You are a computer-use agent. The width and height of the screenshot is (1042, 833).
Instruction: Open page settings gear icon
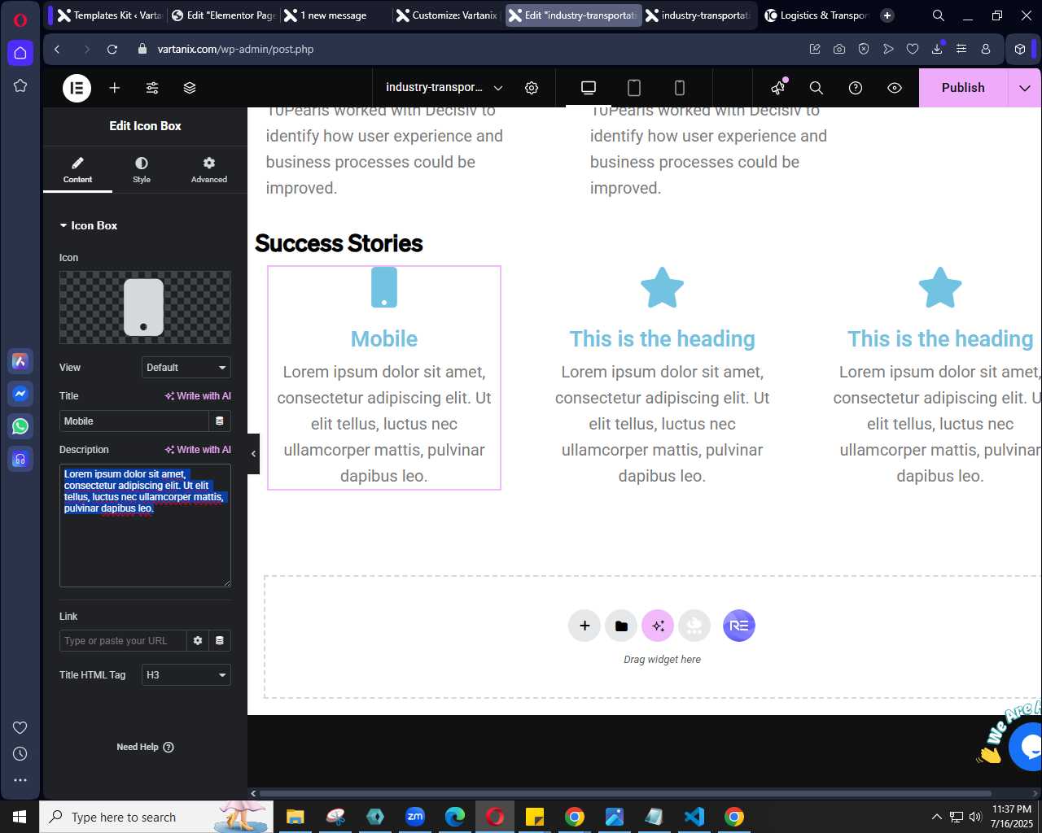(532, 88)
